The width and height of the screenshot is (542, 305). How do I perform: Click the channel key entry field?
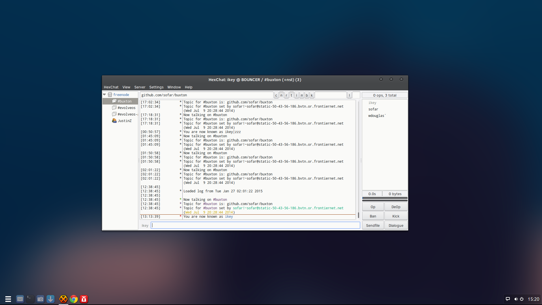coord(331,95)
